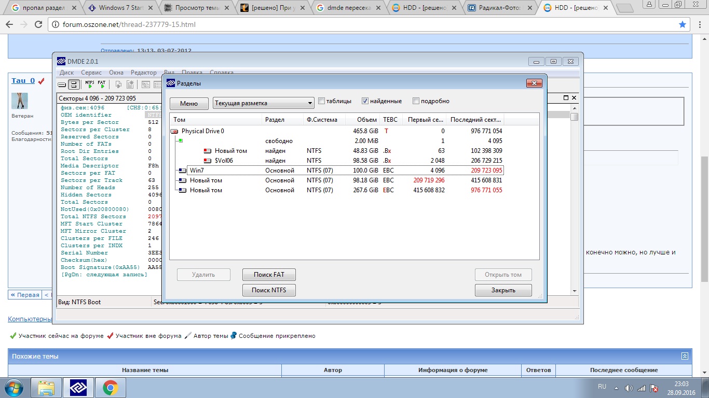Toggle the 'подробно' checkbox
The height and width of the screenshot is (398, 709).
416,101
